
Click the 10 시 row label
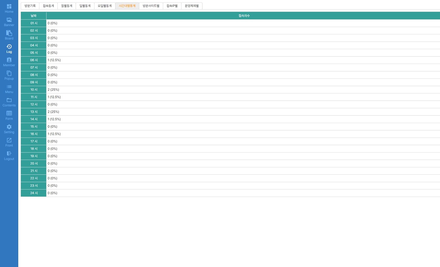pos(33,90)
